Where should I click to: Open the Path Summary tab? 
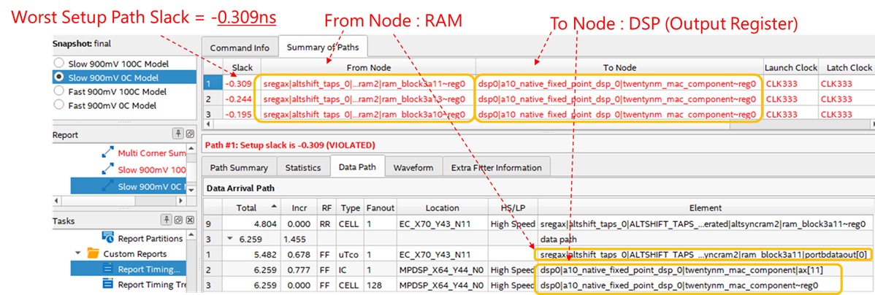pos(239,167)
